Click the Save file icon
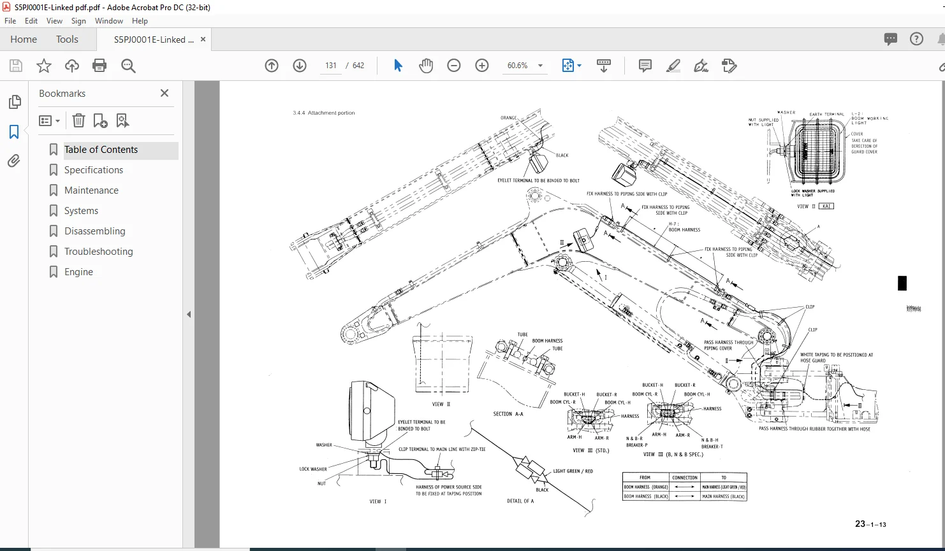 16,66
